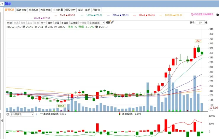Image resolution: width=219 pixels, height=139 pixels.
Task: Click 漲幅 -1.72% value
Action: click(86, 27)
